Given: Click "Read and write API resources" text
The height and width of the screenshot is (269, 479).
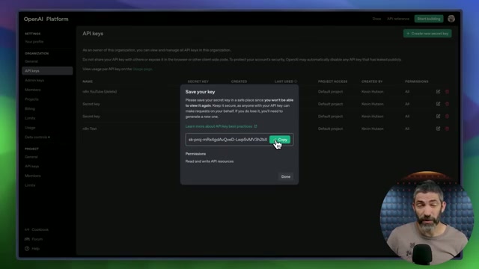Looking at the screenshot, I should click(x=210, y=161).
